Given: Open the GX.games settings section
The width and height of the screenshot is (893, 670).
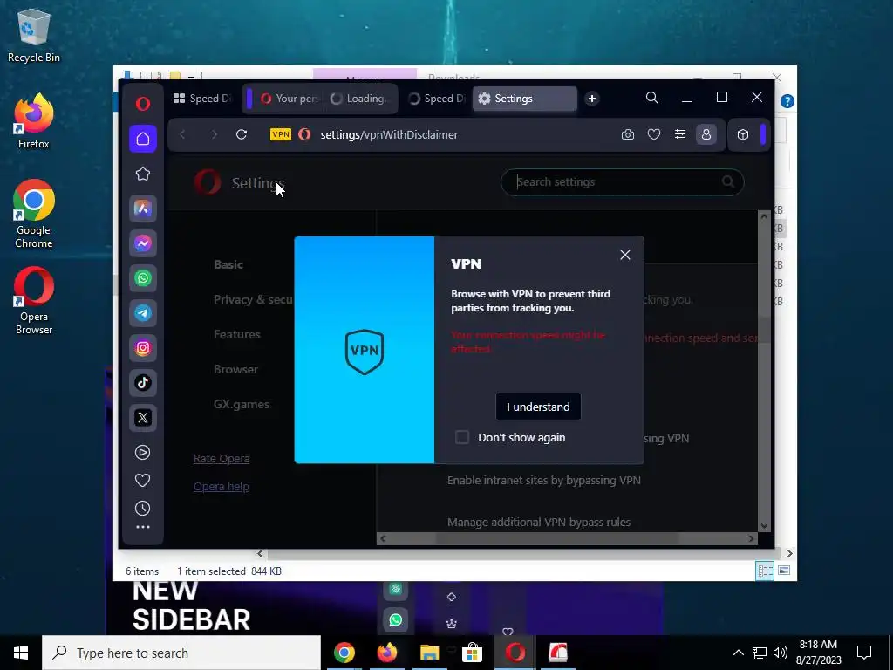Looking at the screenshot, I should point(242,404).
